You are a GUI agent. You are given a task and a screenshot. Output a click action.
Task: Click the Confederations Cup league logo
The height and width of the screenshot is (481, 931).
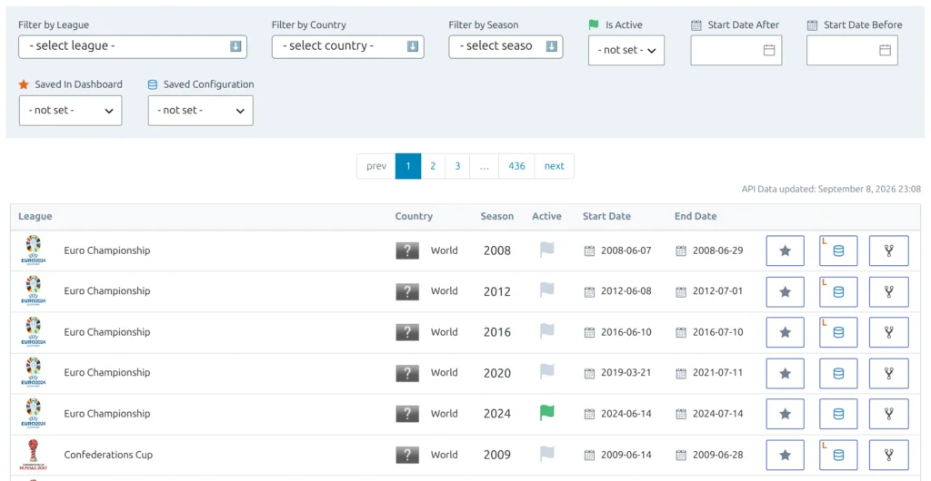pyautogui.click(x=34, y=455)
